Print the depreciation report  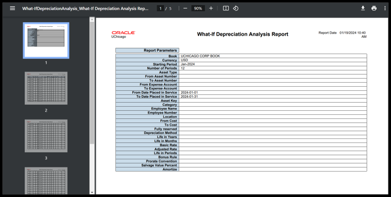[374, 8]
